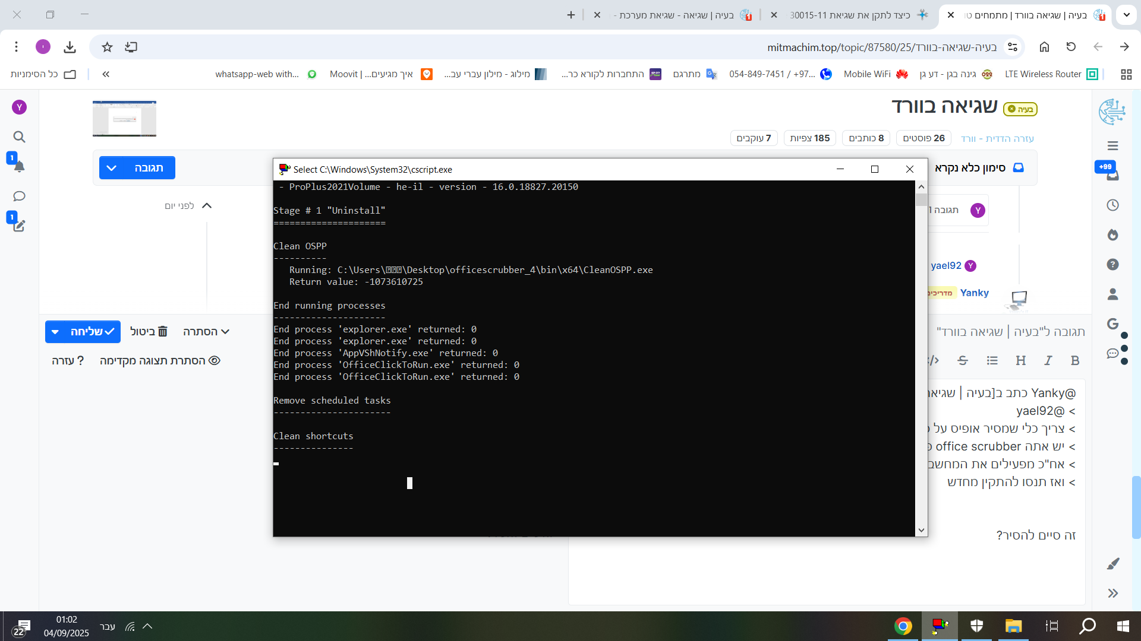Go to the browser home page icon
Viewport: 1141px width, 641px height.
coord(1044,47)
